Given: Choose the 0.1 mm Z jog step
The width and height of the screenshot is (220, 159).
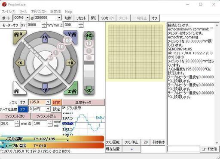Looking at the screenshot, I should (x=89, y=57).
